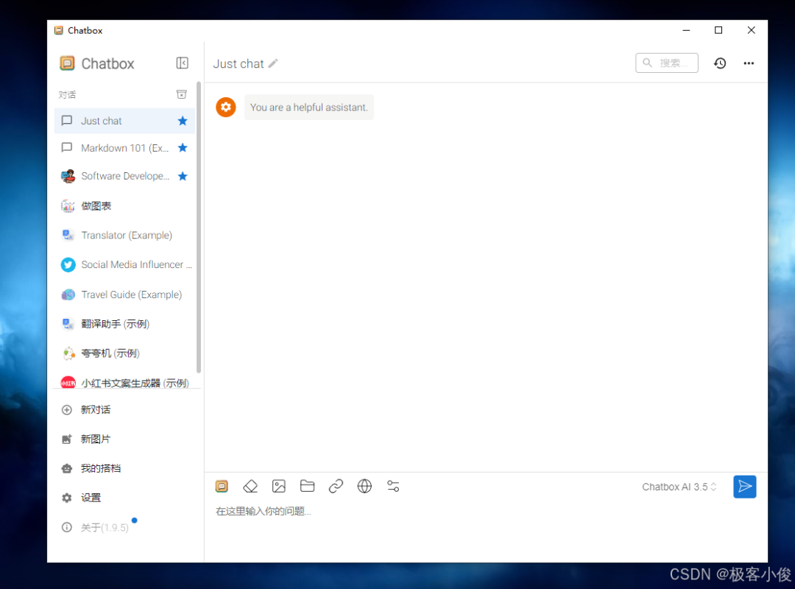Open Translator (Example) conversation
Image resolution: width=795 pixels, height=589 pixels.
124,235
